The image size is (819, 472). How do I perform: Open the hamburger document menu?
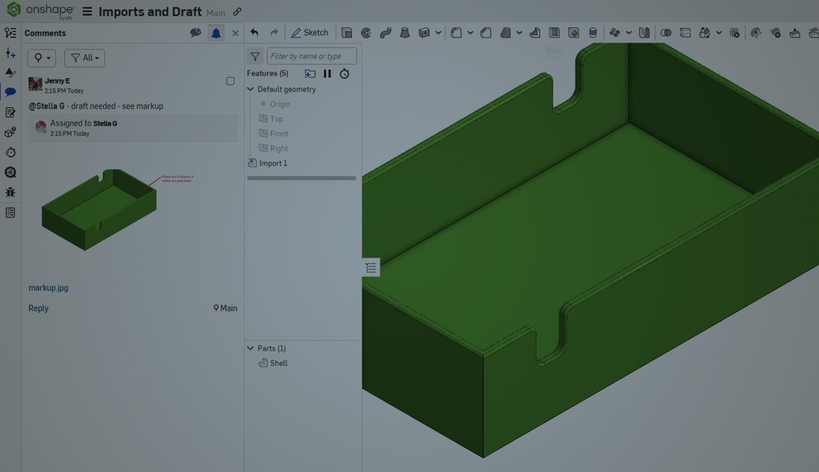point(87,12)
